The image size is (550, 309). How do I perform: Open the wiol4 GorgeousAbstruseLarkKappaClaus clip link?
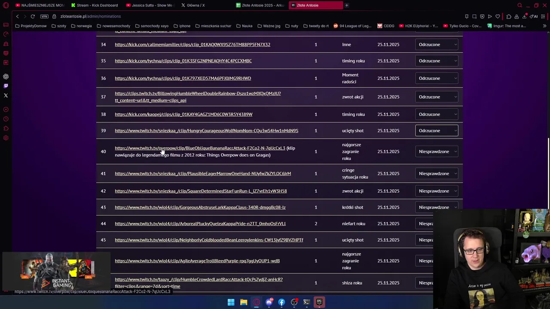200,207
